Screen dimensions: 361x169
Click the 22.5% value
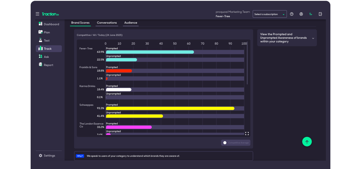(101, 60)
